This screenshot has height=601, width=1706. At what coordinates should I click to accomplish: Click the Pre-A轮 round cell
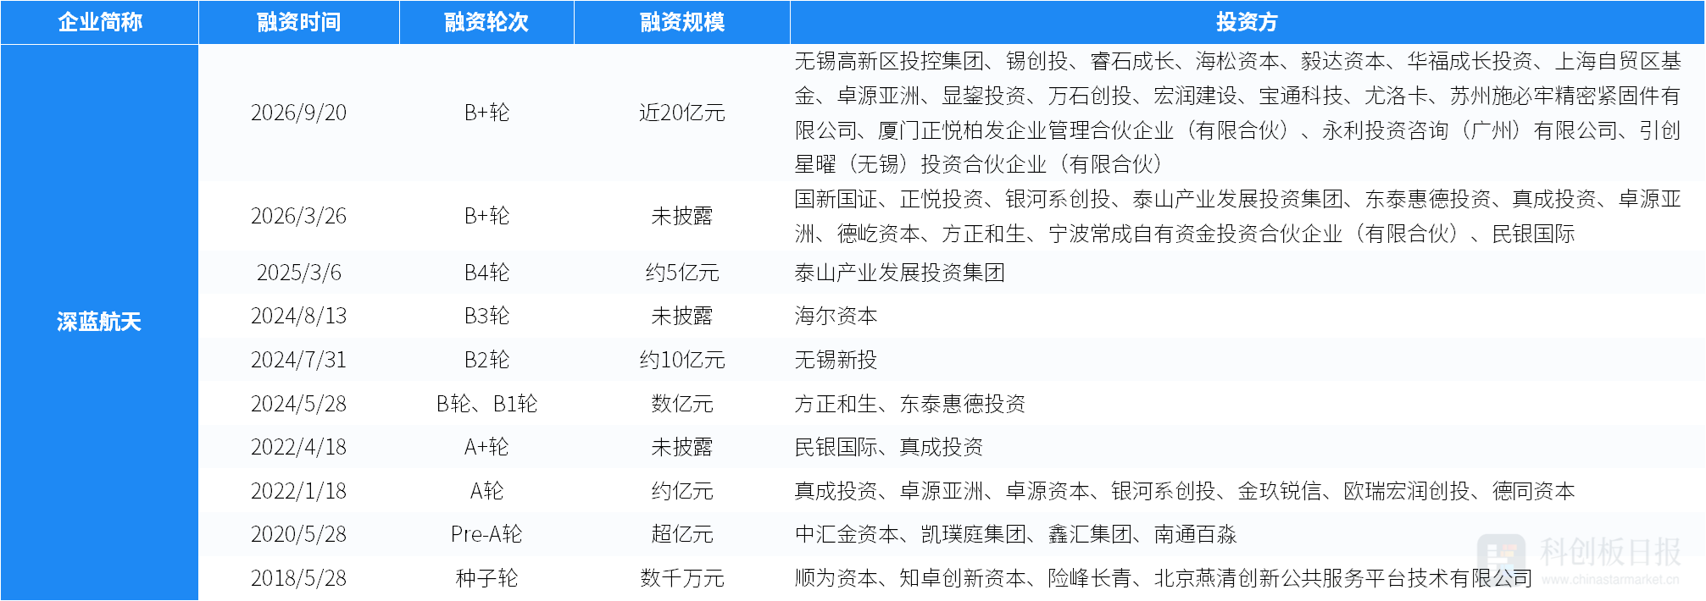point(486,534)
